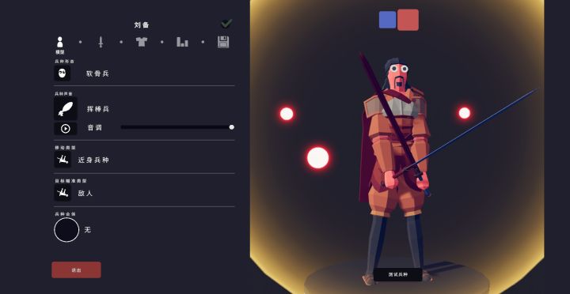The height and width of the screenshot is (294, 570).
Task: Open the bar chart stats tab
Action: 182,42
